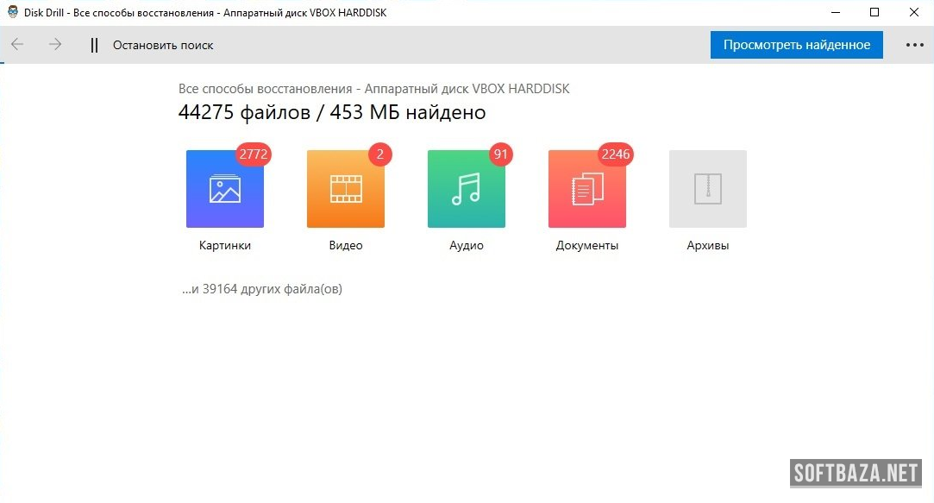The image size is (934, 503).
Task: Click the 2 badge on video tile
Action: point(380,154)
